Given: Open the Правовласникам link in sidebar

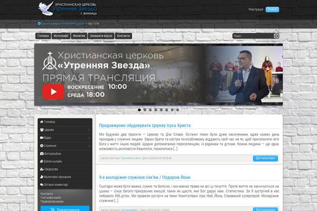Looking at the screenshot, I should pyautogui.click(x=52, y=202).
